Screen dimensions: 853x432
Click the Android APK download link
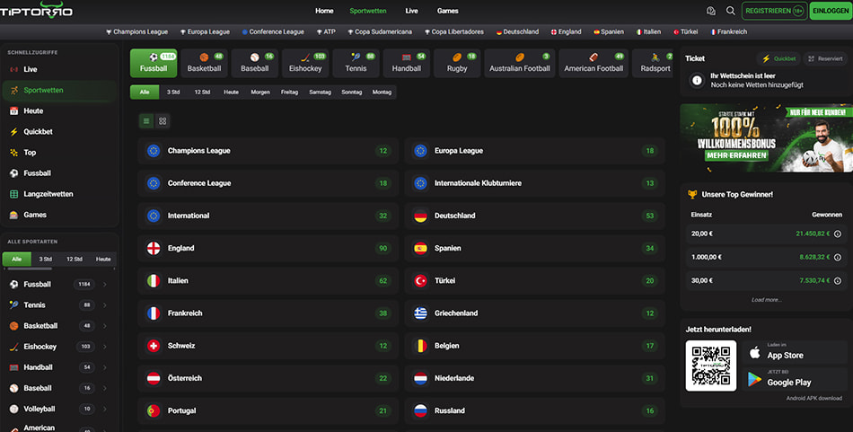coord(813,398)
